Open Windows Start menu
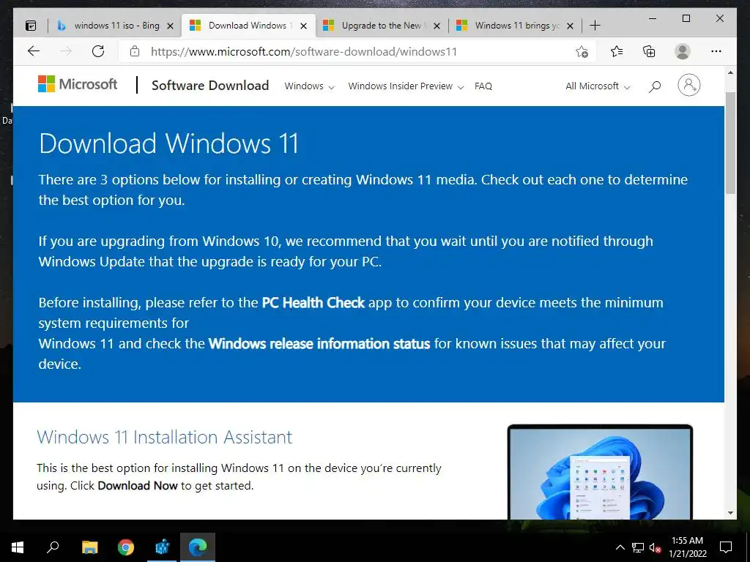The image size is (750, 562). (x=18, y=547)
